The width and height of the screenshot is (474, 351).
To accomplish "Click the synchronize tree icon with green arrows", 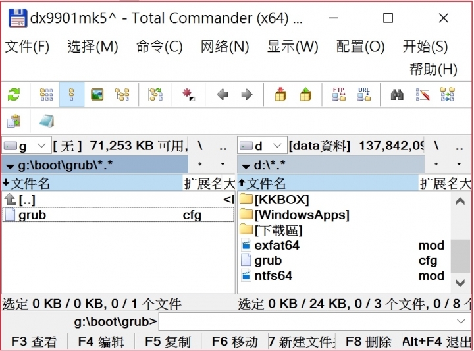I will pyautogui.click(x=155, y=95).
